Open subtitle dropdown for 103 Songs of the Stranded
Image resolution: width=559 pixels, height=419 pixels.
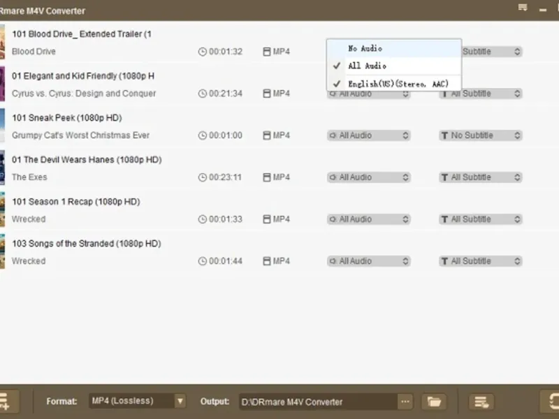click(x=481, y=261)
